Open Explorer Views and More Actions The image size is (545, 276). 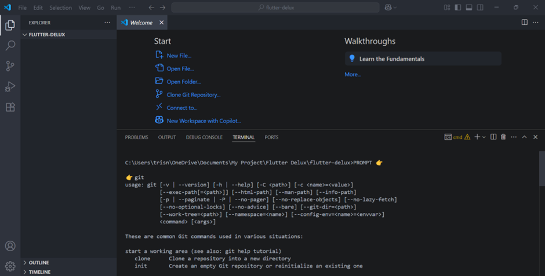[107, 23]
